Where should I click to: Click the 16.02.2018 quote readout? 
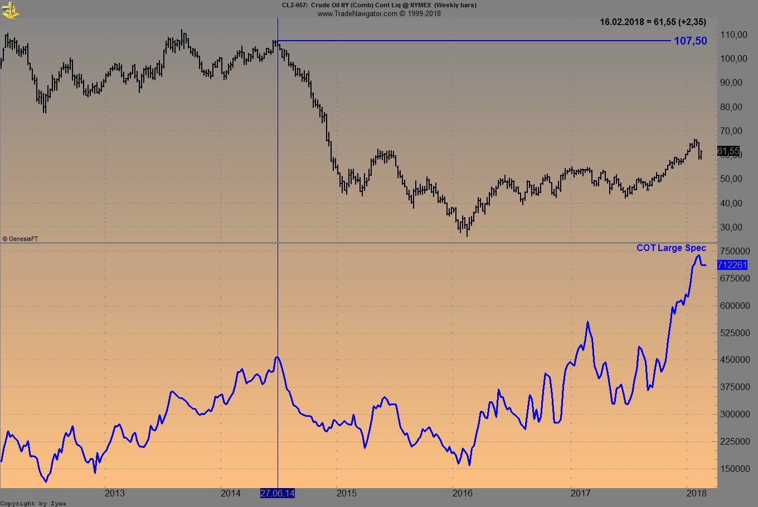[x=652, y=22]
